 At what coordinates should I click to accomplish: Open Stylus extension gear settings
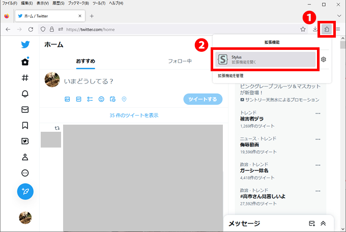tap(324, 60)
